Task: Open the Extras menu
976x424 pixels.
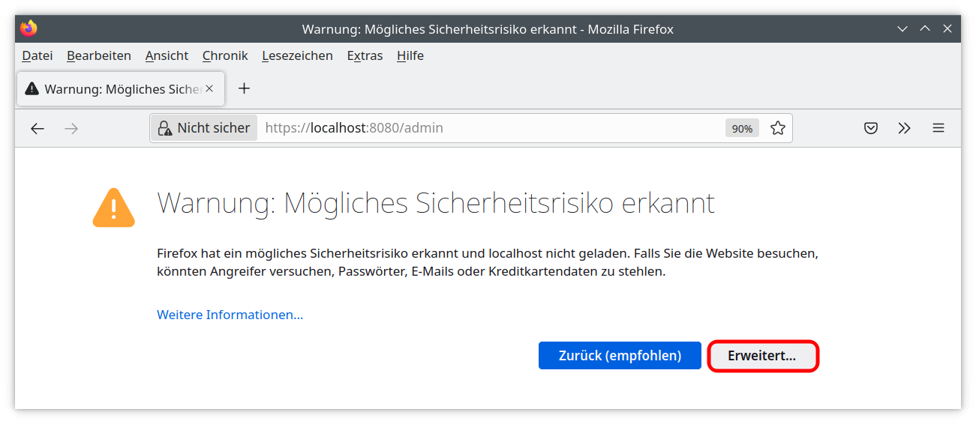Action: (365, 55)
